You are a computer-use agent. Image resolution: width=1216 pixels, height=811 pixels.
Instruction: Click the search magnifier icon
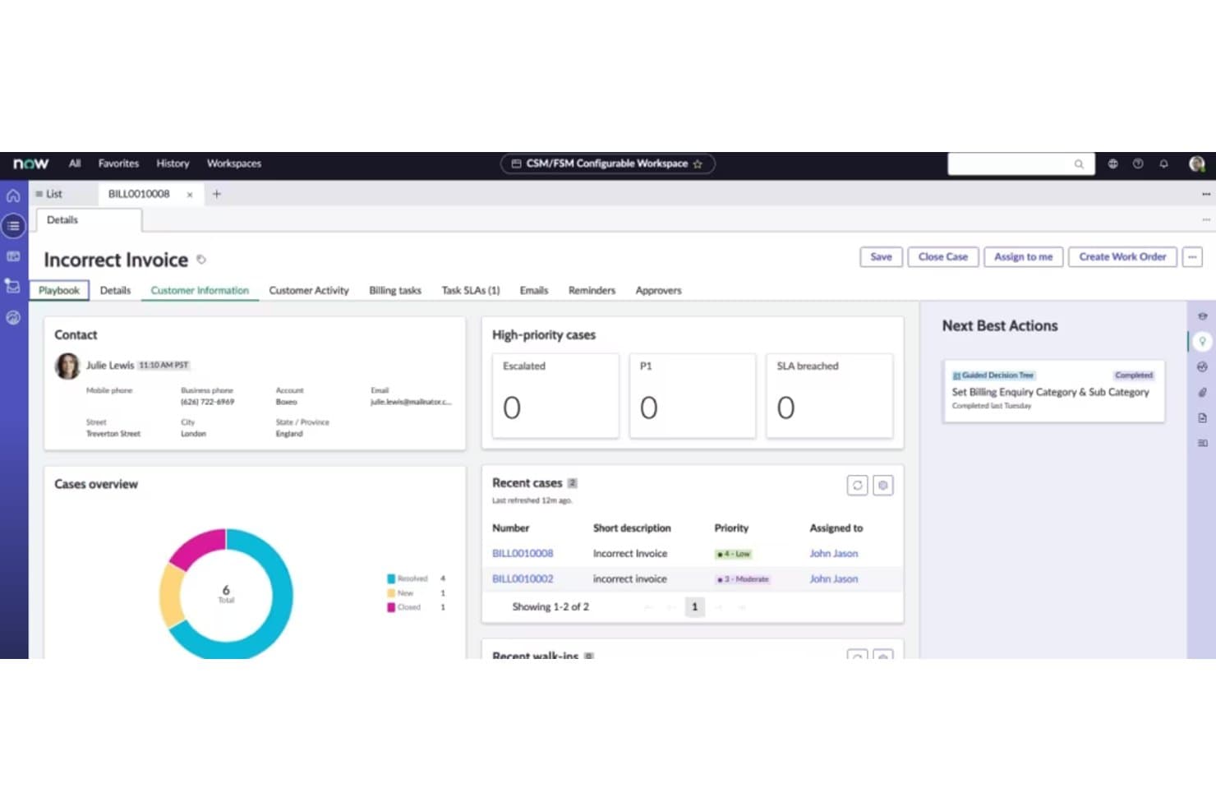click(1079, 164)
